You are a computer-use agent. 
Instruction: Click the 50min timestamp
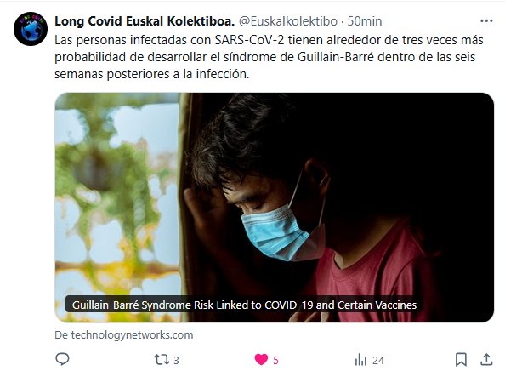click(x=364, y=21)
